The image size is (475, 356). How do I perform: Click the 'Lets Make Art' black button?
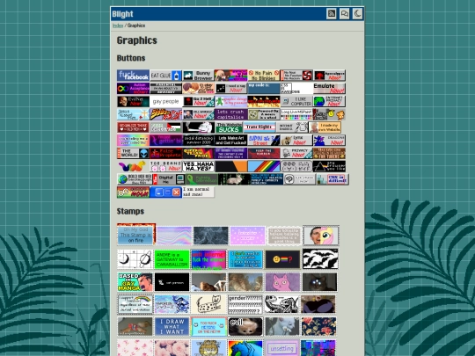pos(230,141)
